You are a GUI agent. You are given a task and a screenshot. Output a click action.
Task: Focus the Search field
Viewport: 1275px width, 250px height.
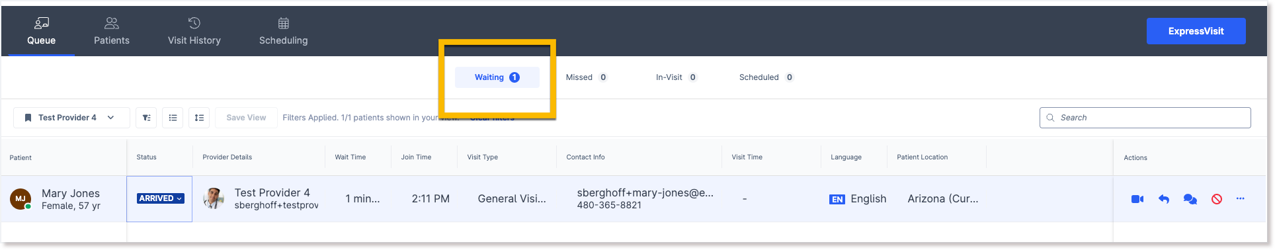coord(1145,118)
